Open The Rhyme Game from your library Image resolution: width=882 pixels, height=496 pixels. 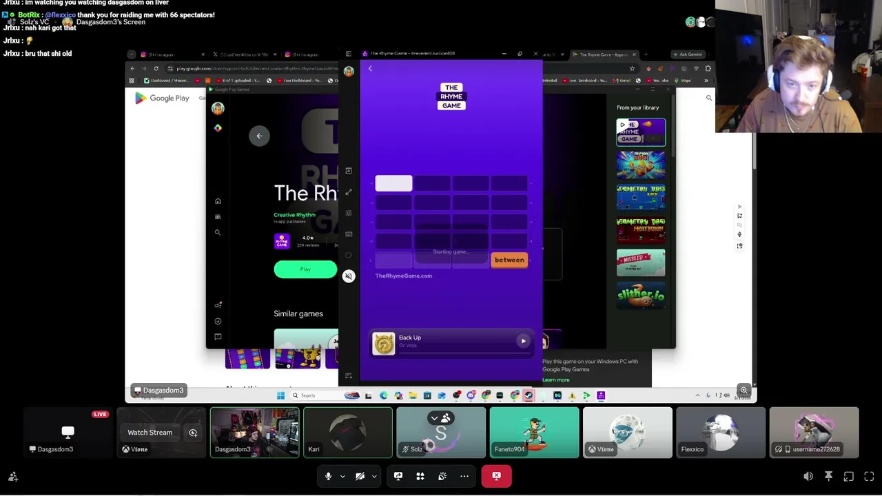click(x=641, y=132)
